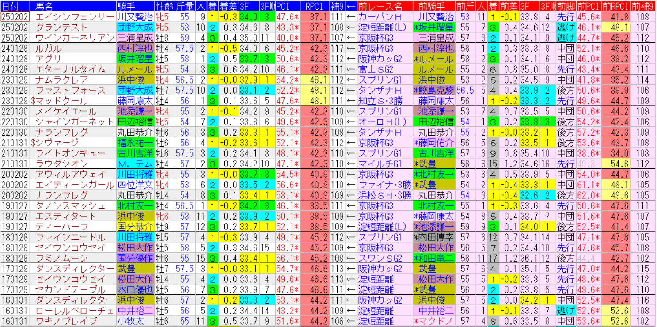Viewport: 657px width, 327px height.
Task: Select the outlined date cell 250202 in the first row
Action: [x=15, y=17]
